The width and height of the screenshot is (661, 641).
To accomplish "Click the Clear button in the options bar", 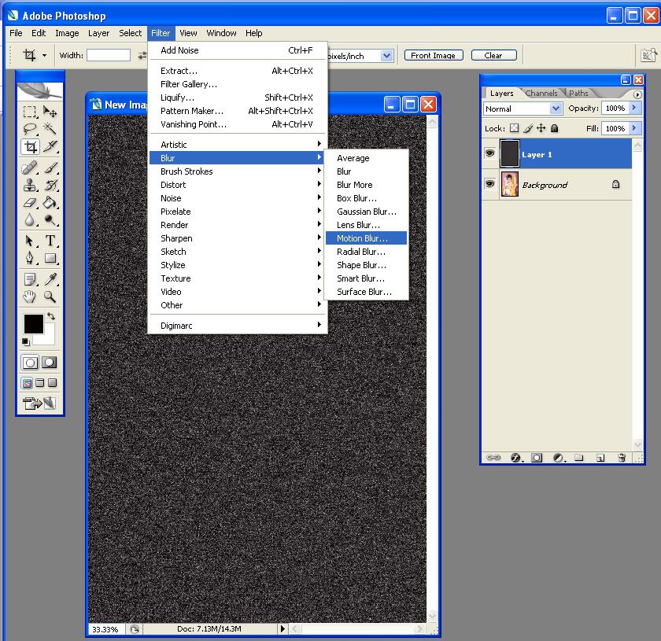I will [493, 56].
